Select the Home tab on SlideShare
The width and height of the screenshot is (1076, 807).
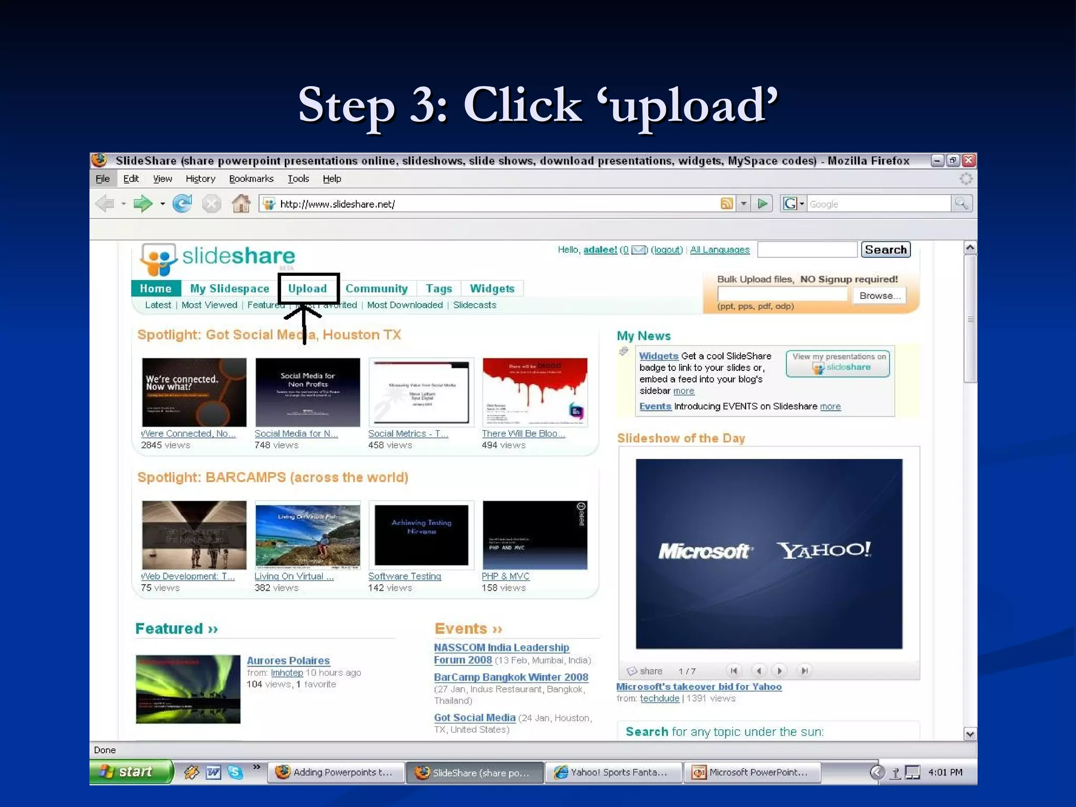point(156,288)
